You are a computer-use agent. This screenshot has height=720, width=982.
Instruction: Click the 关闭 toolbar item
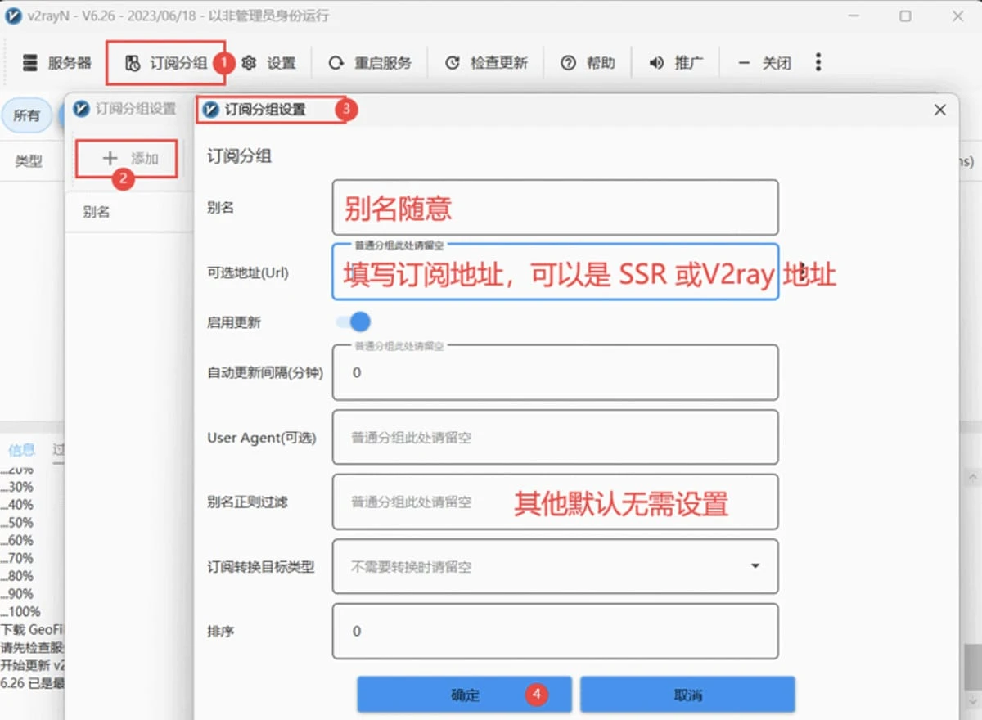tap(764, 63)
